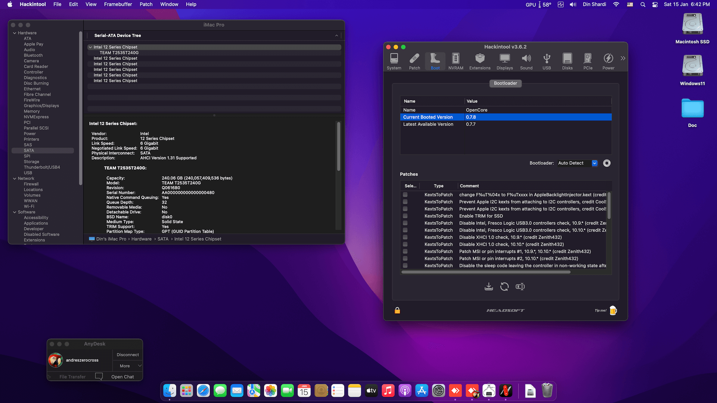
Task: Click the round record button beside Bootloader dropdown
Action: coord(607,163)
